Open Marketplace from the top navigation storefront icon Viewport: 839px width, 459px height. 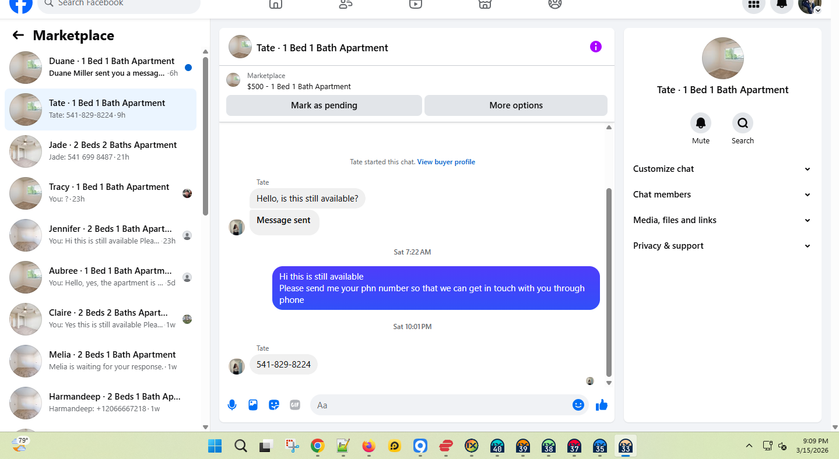tap(485, 4)
